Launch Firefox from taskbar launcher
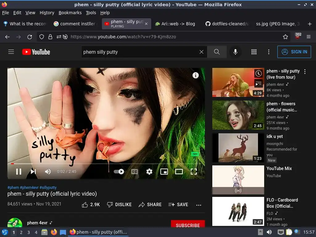The image size is (316, 237). pos(54,232)
